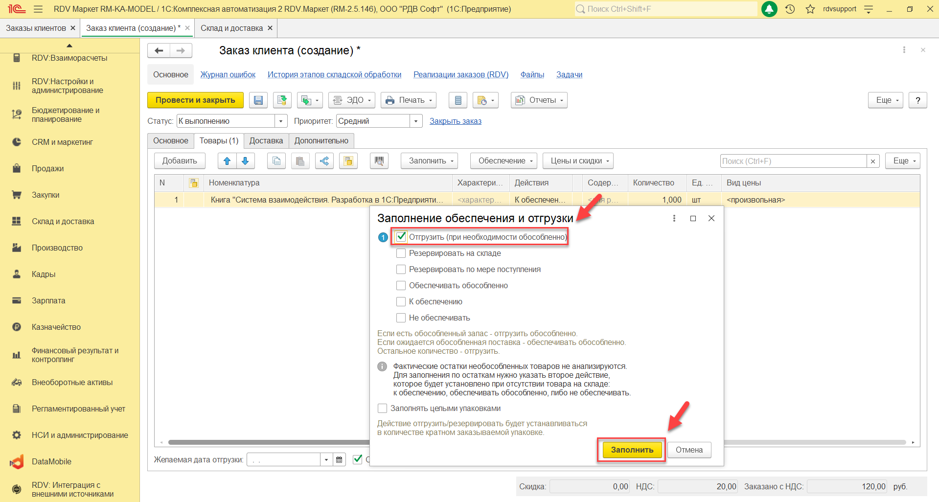Expand the Приоритет dropdown
The height and width of the screenshot is (502, 939).
(416, 121)
